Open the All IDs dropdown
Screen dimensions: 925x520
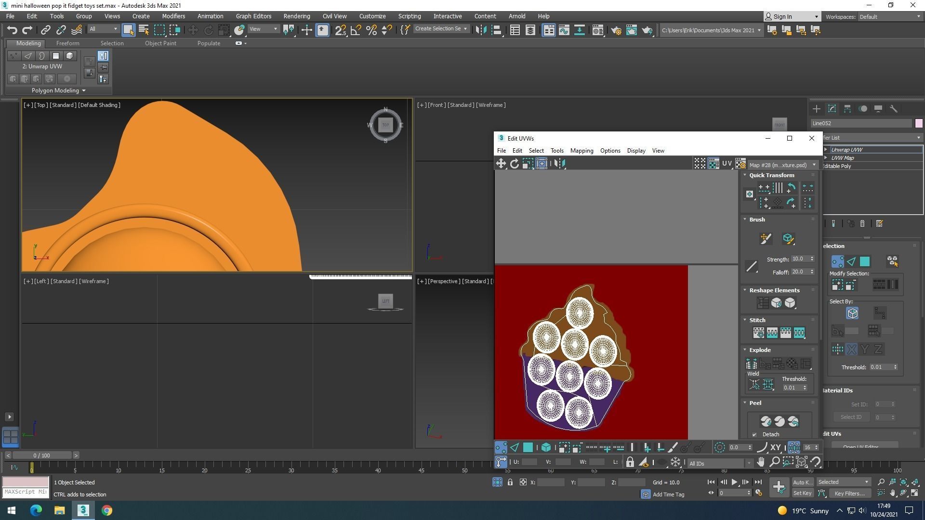(x=720, y=463)
